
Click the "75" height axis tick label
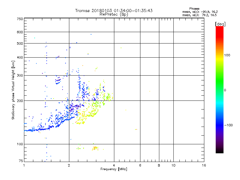point(21,161)
